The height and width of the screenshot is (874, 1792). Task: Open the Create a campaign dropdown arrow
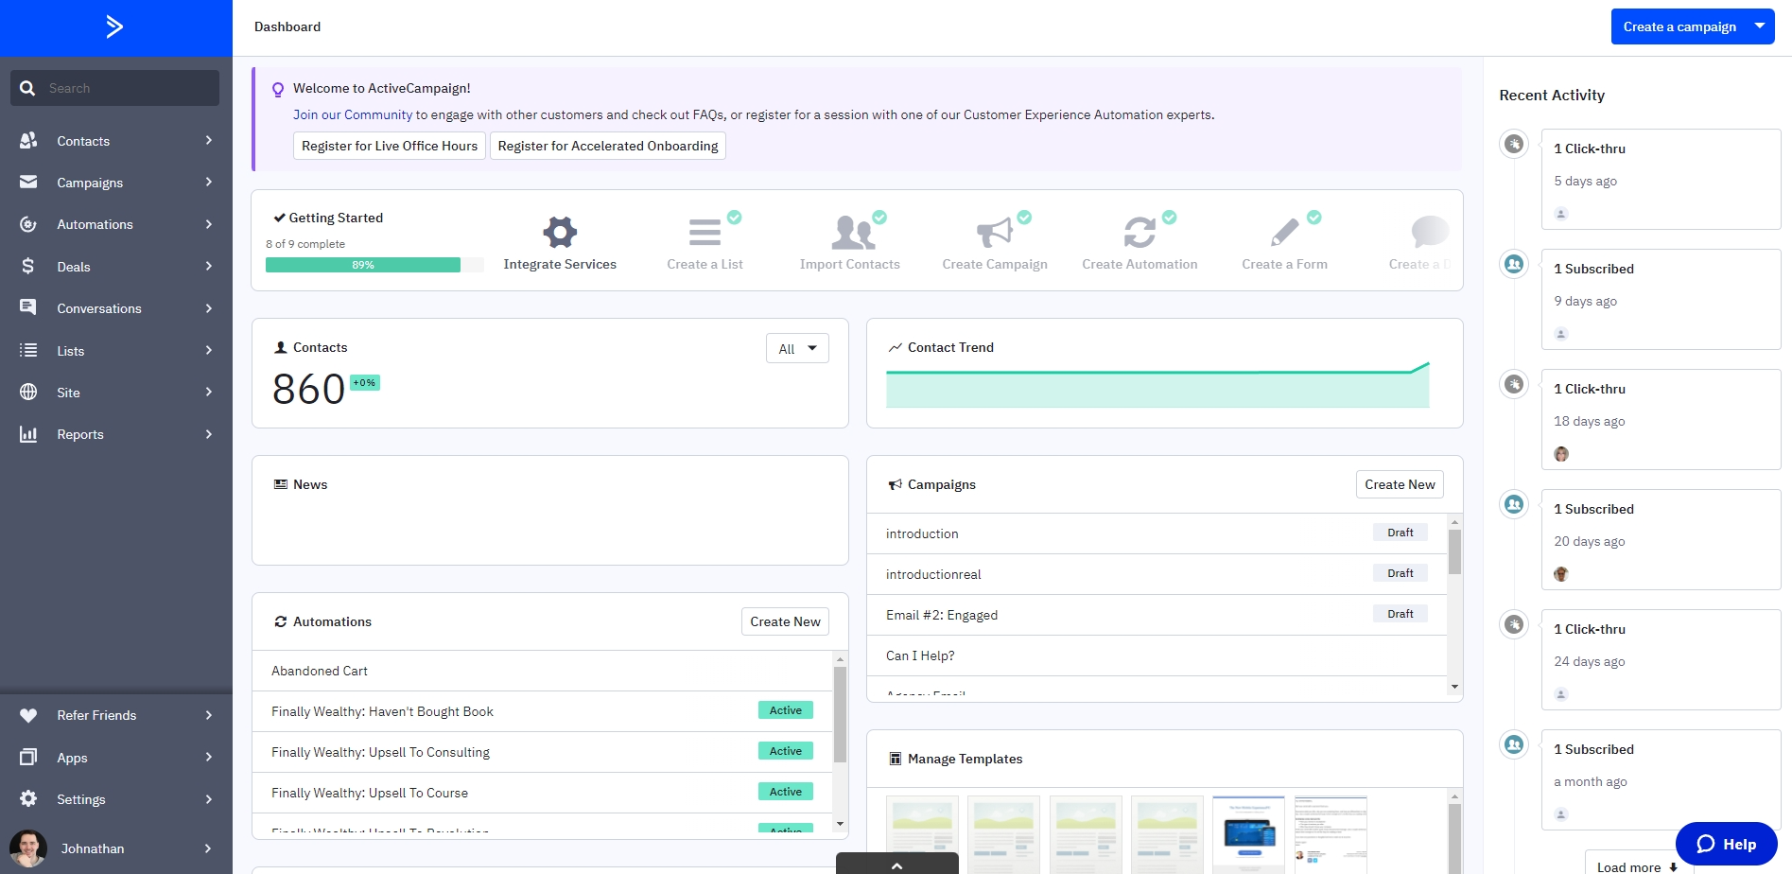click(1760, 26)
